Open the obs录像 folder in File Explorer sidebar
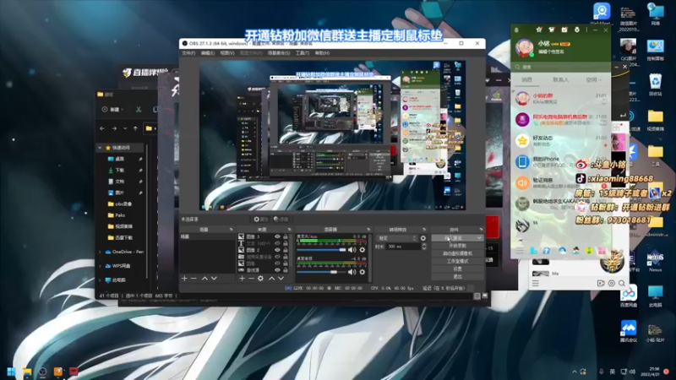 tap(119, 204)
